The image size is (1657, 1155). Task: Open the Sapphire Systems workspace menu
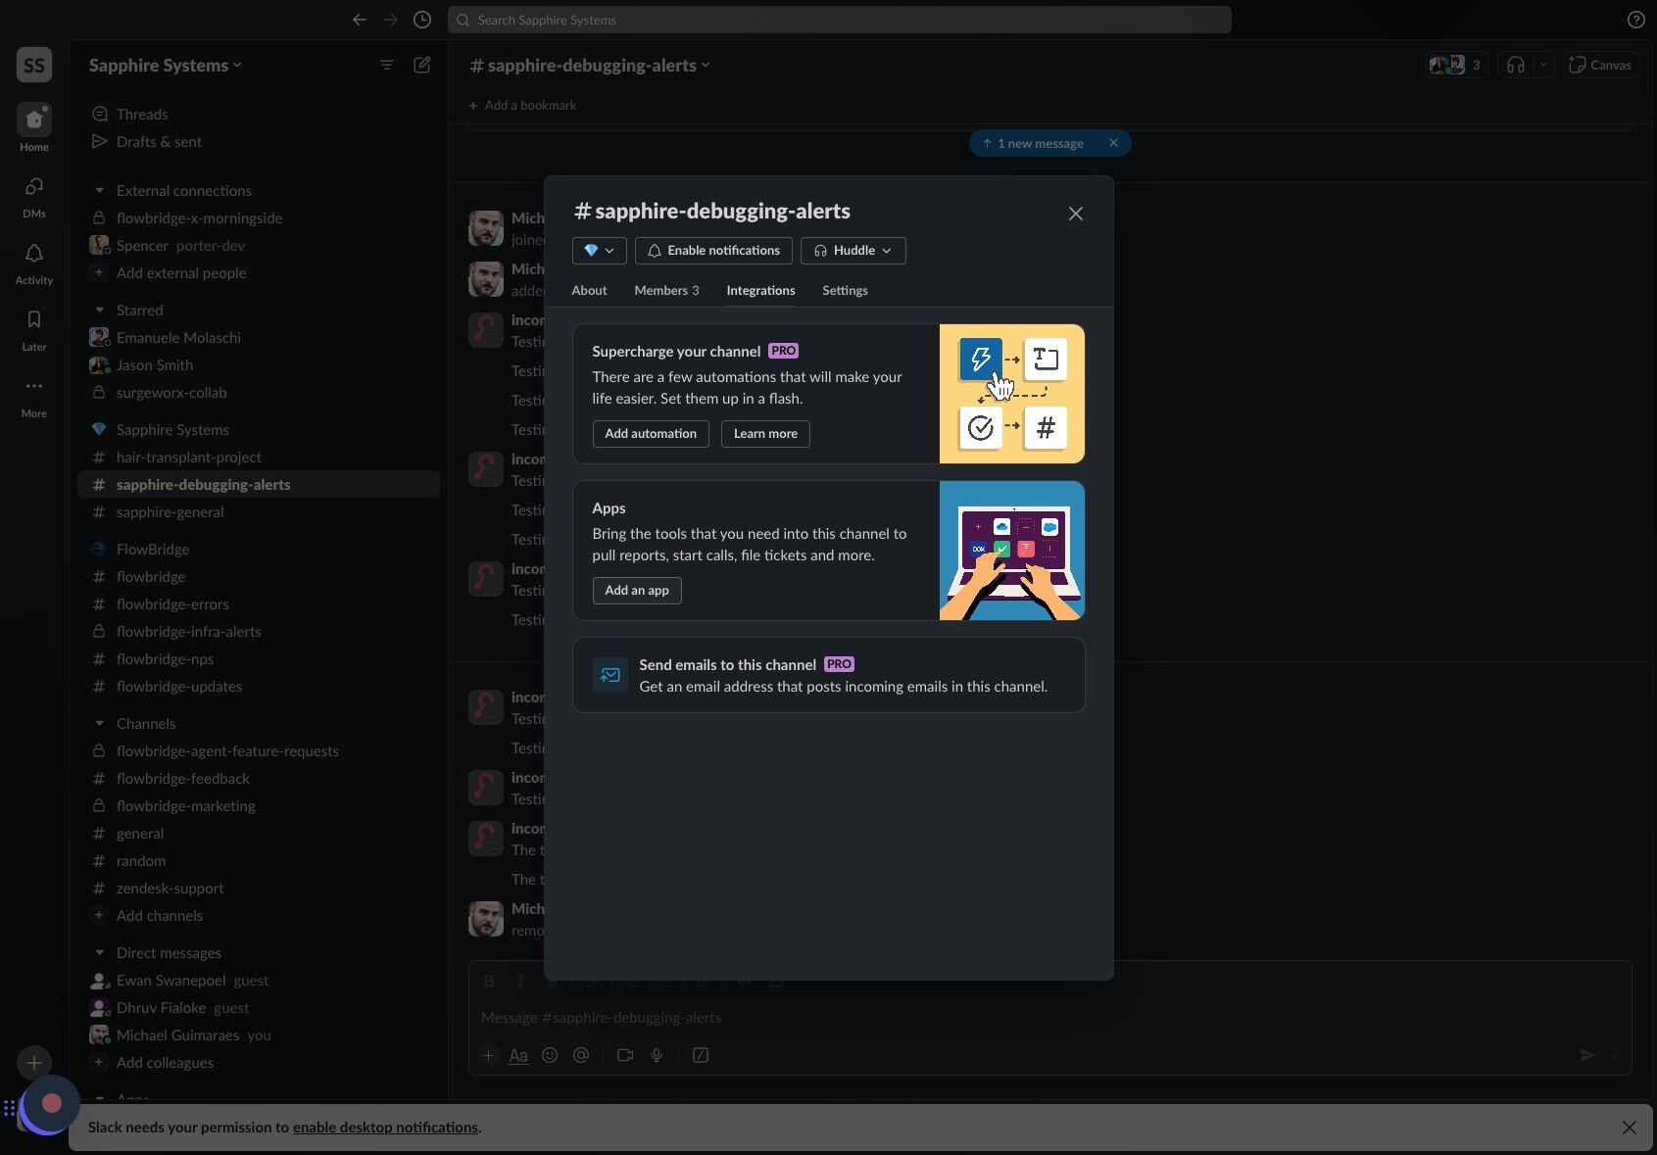click(x=165, y=66)
